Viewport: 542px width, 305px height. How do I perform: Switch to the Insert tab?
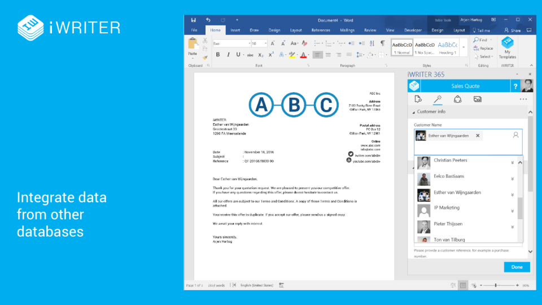pyautogui.click(x=235, y=30)
